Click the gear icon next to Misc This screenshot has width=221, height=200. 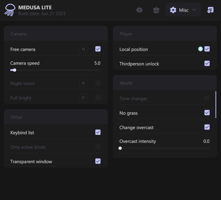[x=173, y=10]
